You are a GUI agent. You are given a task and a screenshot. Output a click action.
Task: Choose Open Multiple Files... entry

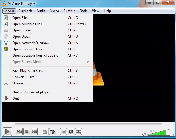47,24
